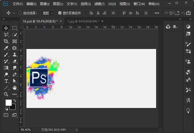This screenshot has height=133, width=194.
Task: Select the Eraser tool
Action: click(14, 61)
